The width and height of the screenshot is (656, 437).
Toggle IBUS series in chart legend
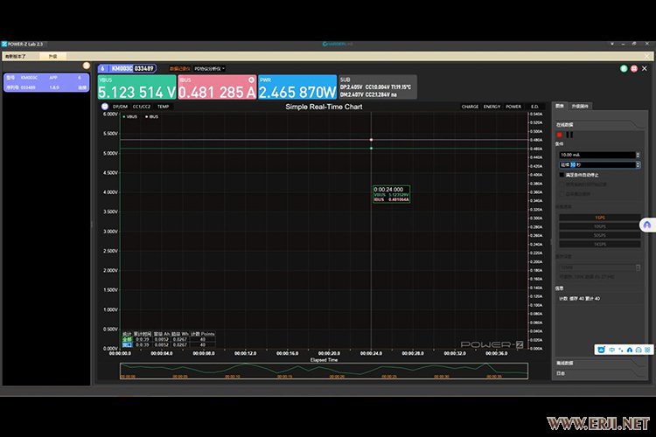(x=152, y=115)
